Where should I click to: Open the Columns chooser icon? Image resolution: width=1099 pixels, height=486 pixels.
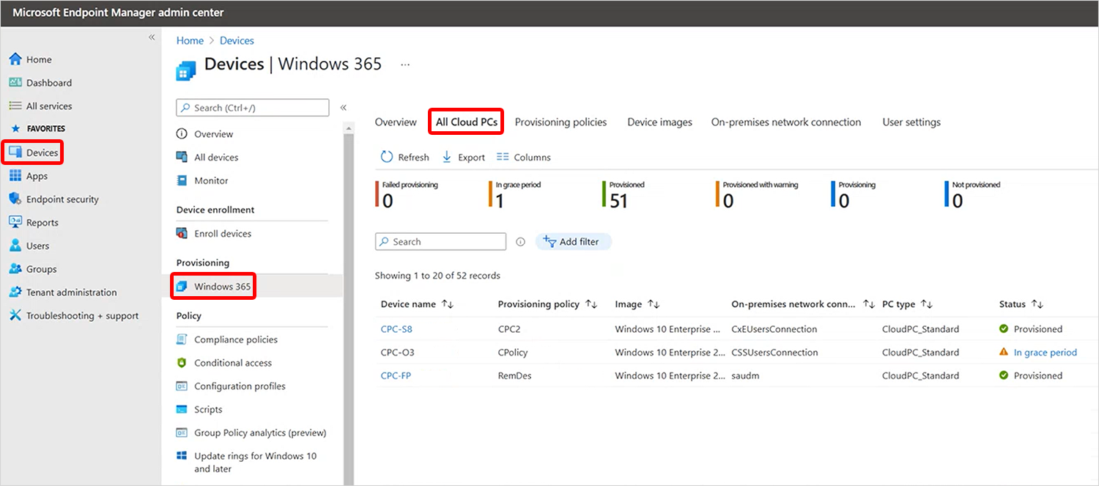tap(503, 157)
